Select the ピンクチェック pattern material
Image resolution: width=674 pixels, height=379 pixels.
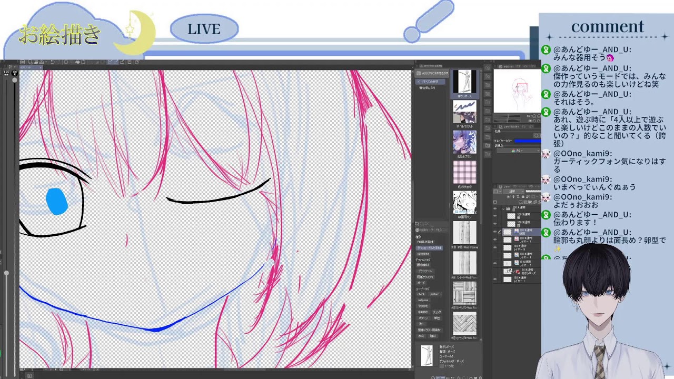[465, 172]
